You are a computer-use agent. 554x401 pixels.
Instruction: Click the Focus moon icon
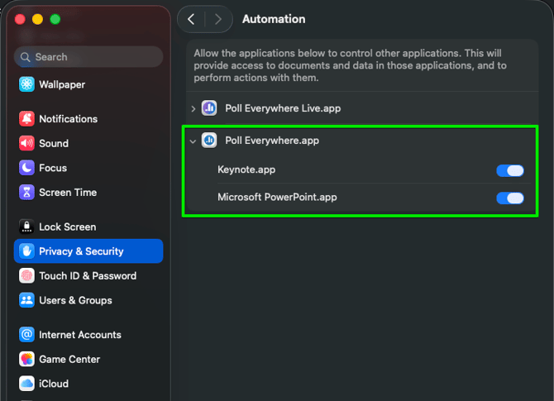26,168
